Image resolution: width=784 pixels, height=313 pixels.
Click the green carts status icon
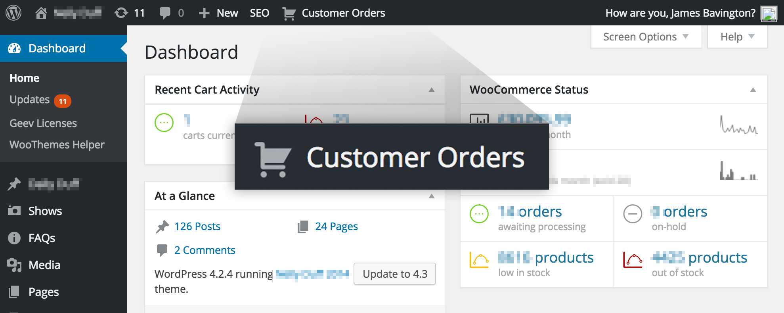coord(164,123)
